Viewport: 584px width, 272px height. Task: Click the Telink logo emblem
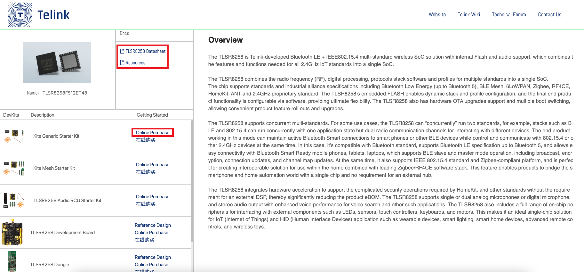coord(20,15)
